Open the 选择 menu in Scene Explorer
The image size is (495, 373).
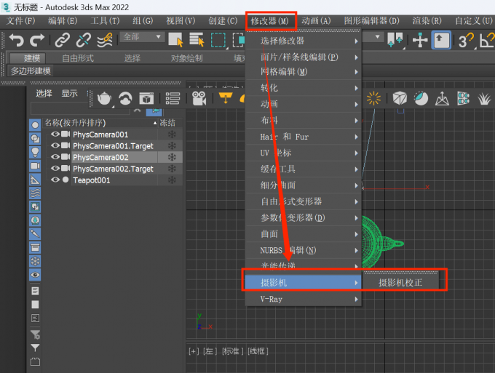[44, 93]
